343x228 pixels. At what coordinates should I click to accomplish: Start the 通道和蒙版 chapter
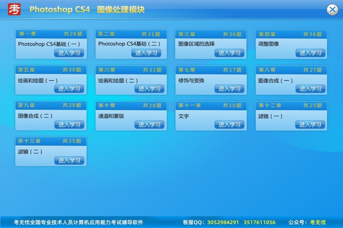pyautogui.click(x=149, y=125)
